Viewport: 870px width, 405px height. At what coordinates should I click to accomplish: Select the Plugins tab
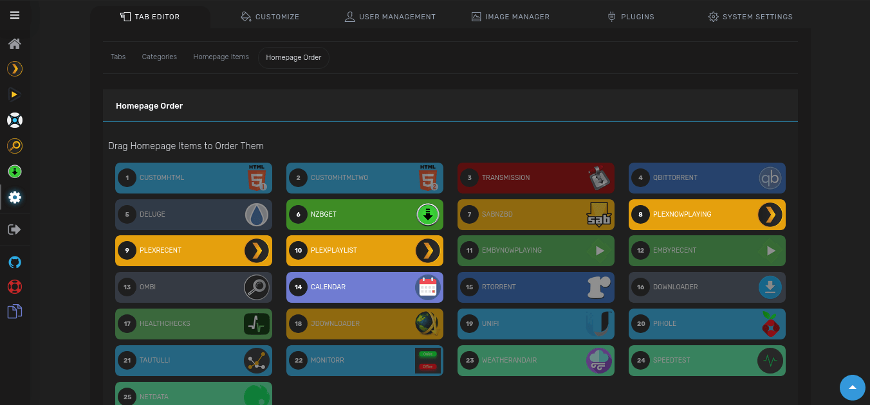point(631,17)
